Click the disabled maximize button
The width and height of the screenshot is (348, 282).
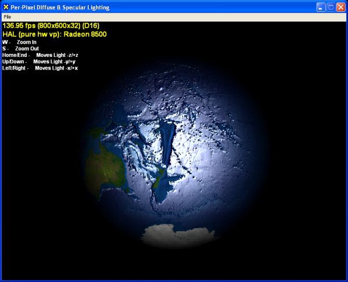click(x=331, y=7)
